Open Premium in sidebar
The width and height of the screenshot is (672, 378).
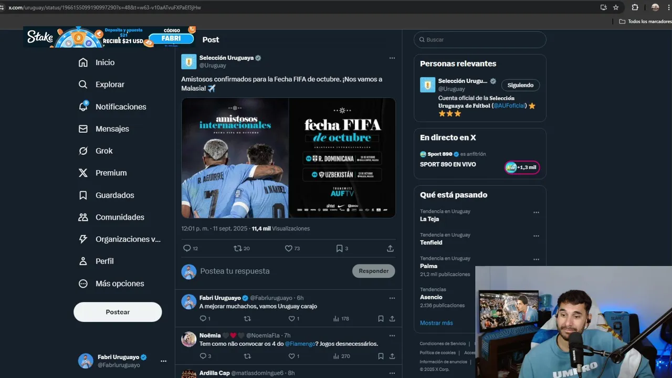pos(102,173)
